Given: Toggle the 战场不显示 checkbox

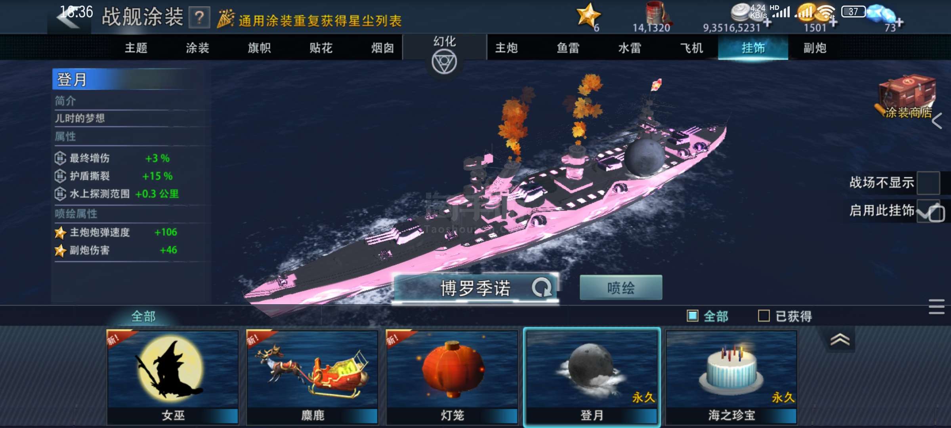Looking at the screenshot, I should [x=928, y=183].
